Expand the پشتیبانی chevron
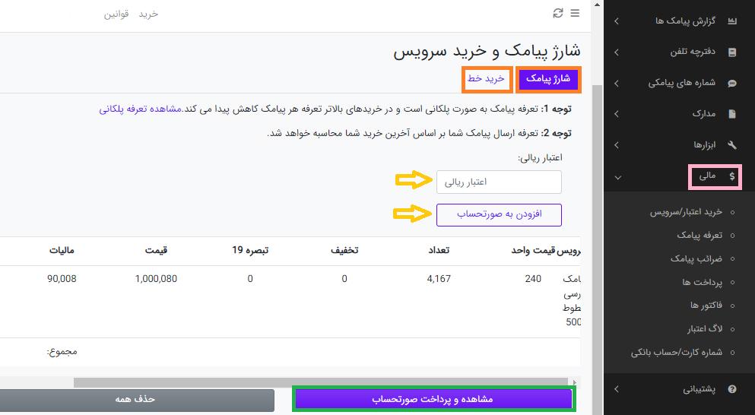This screenshot has height=415, width=755. click(x=617, y=389)
